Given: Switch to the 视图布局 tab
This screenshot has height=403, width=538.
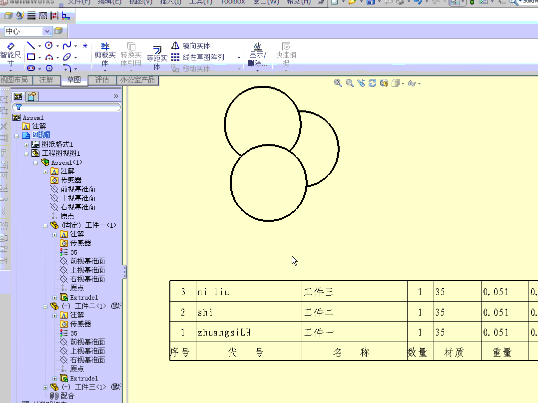Looking at the screenshot, I should (14, 80).
